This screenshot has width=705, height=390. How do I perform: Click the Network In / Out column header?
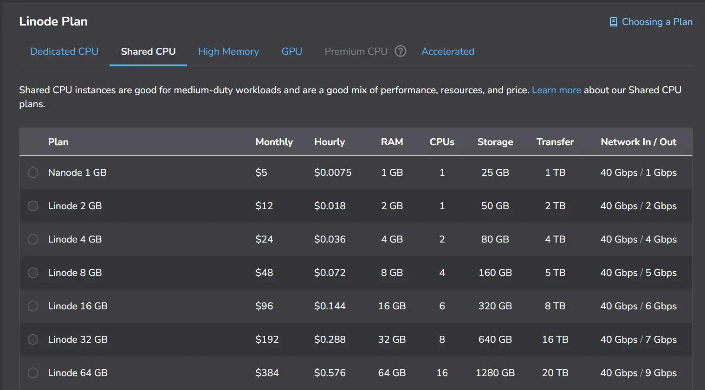pos(638,142)
